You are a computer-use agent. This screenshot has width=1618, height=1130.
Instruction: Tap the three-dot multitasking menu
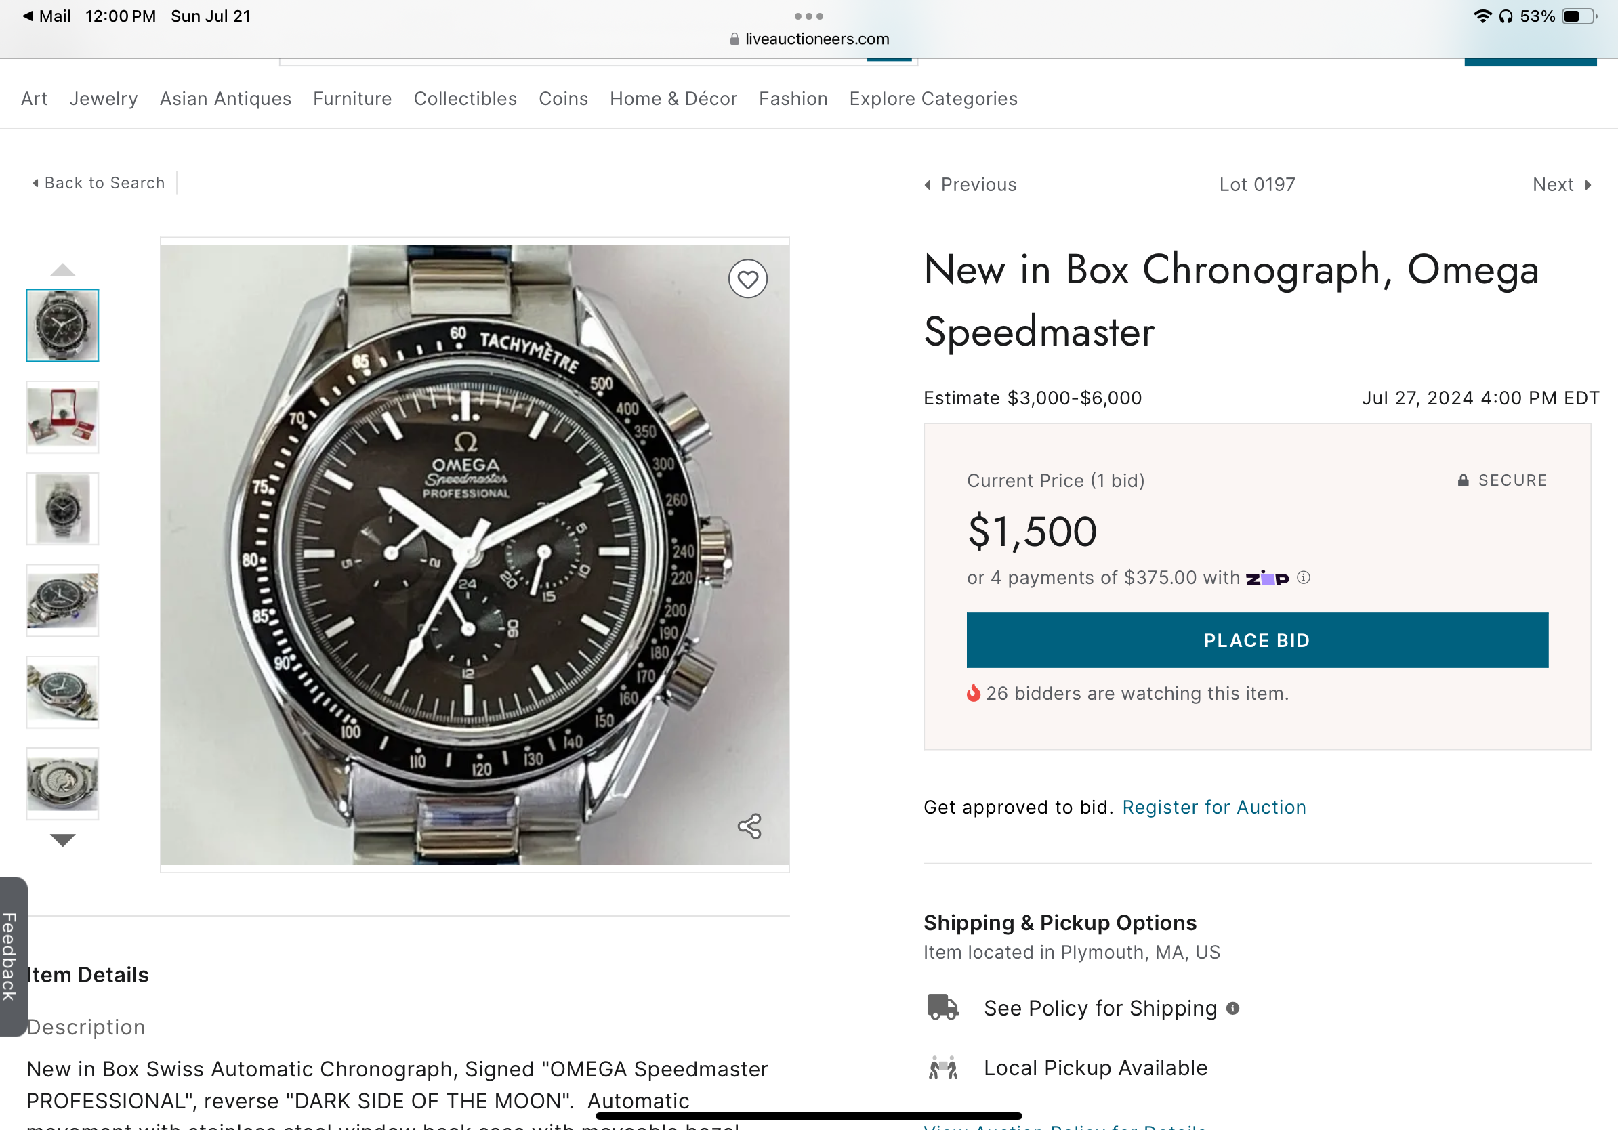pos(808,16)
